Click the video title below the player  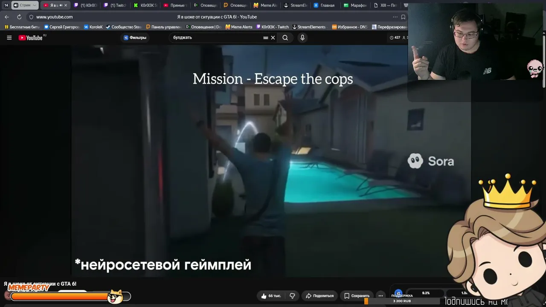pos(40,284)
